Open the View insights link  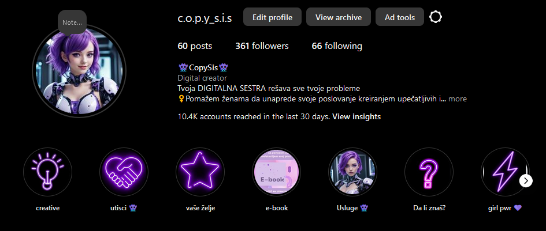[356, 117]
